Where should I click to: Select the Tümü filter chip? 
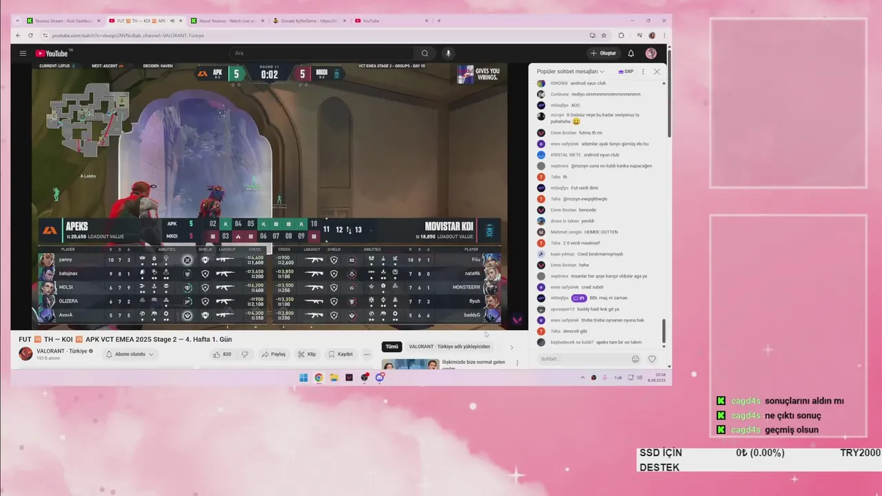coord(391,347)
